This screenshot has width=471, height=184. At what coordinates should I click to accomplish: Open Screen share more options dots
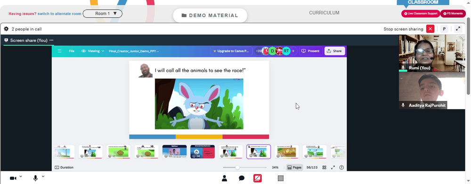pyautogui.click(x=51, y=40)
